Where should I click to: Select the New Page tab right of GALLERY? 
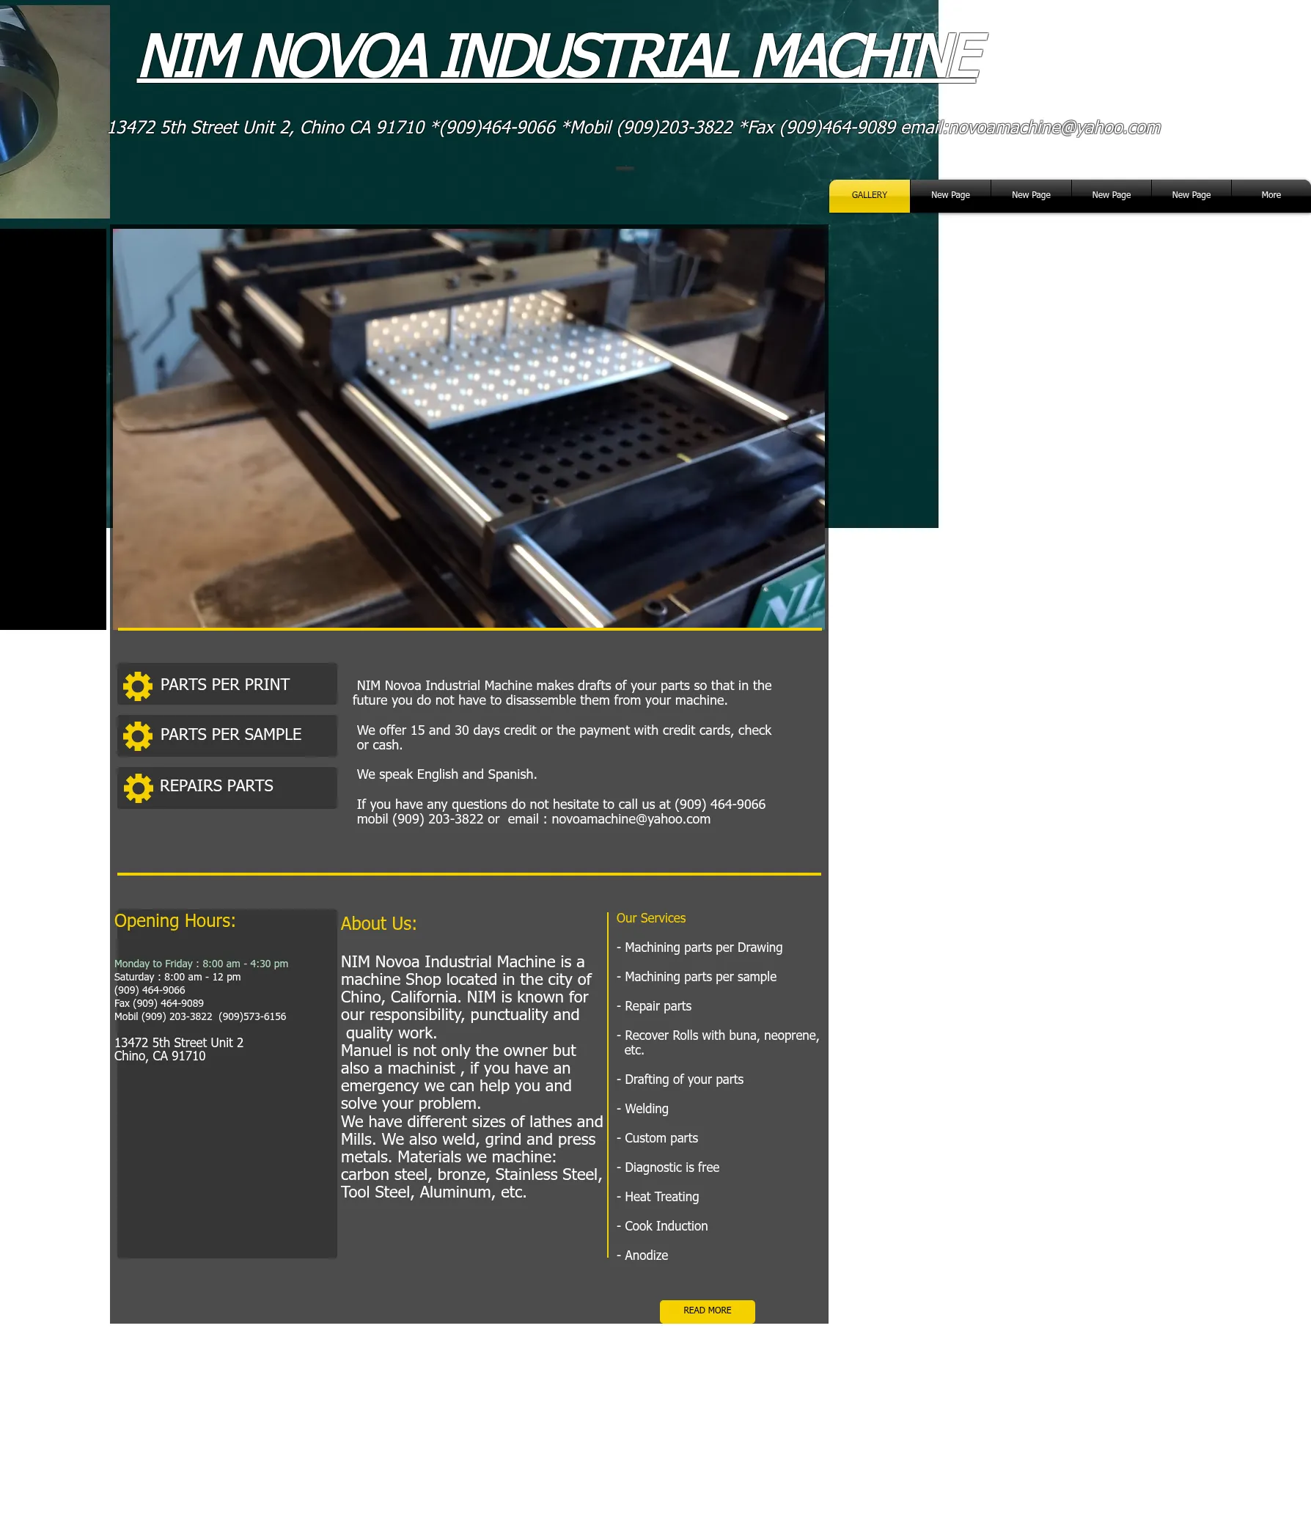(950, 196)
